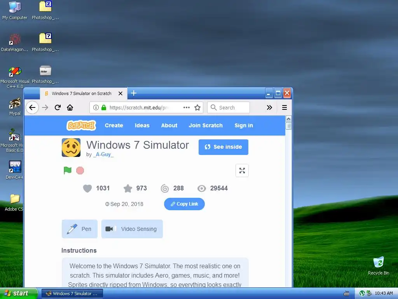Click the page scrollbar up arrow
Viewport: 398px width, 299px height.
point(289,119)
